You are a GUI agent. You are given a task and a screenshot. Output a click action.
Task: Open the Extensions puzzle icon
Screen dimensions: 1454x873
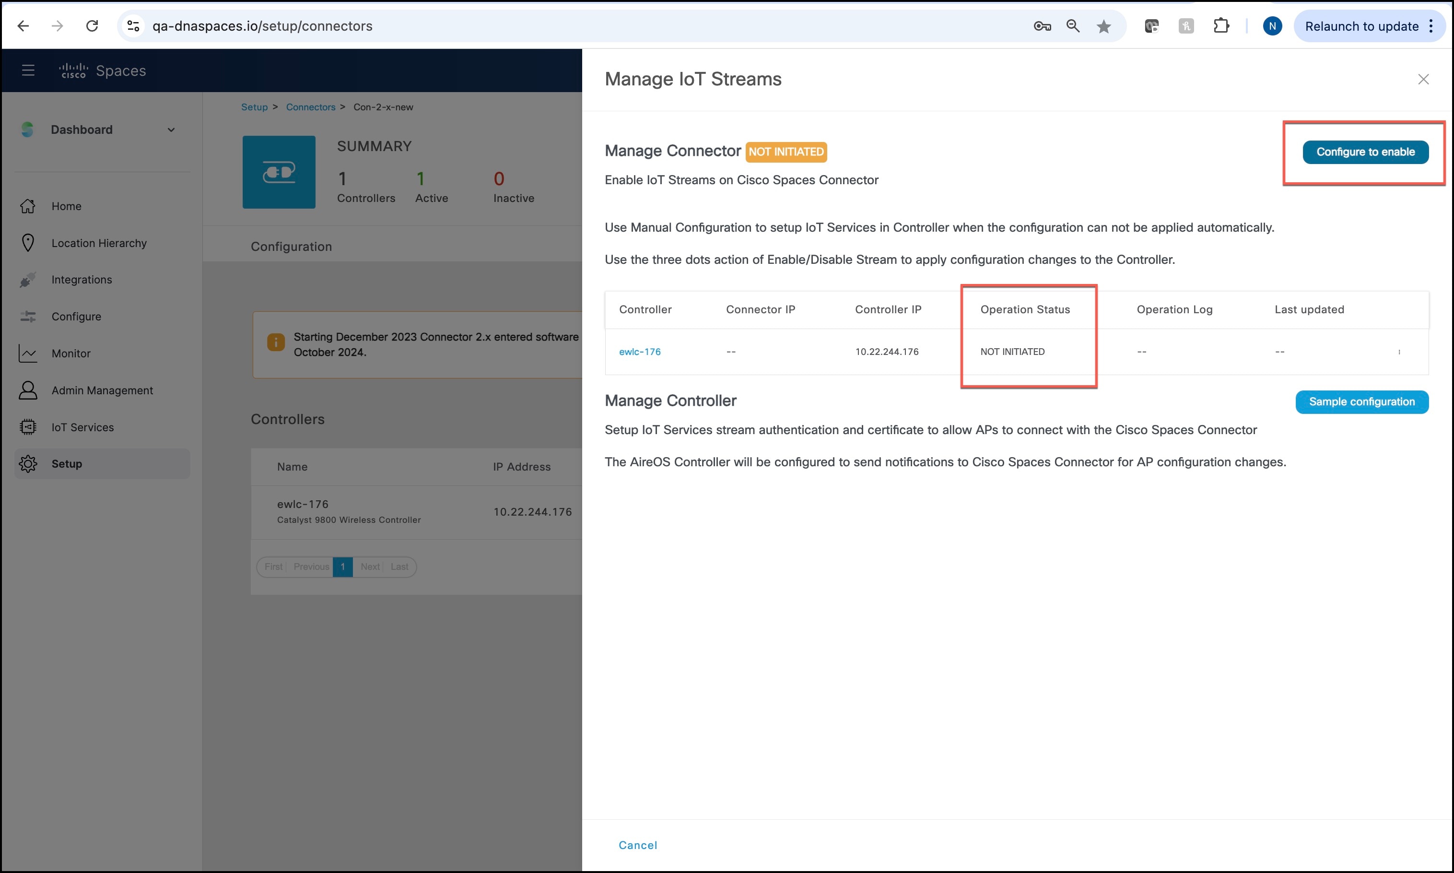tap(1221, 26)
